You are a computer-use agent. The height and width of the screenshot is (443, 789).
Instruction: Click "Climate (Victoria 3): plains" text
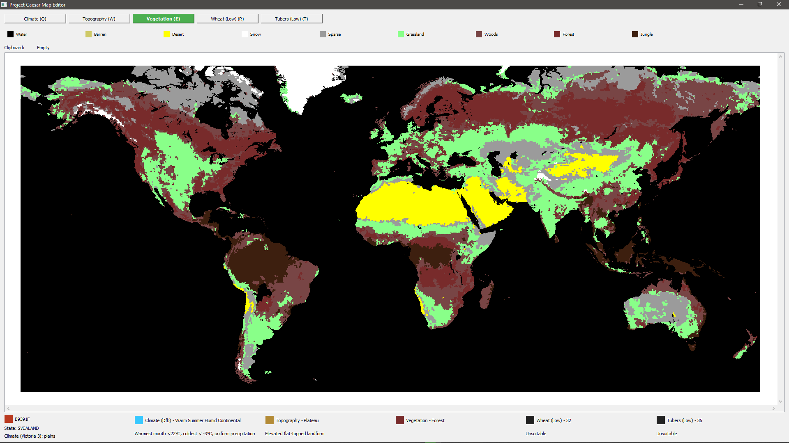(30, 436)
